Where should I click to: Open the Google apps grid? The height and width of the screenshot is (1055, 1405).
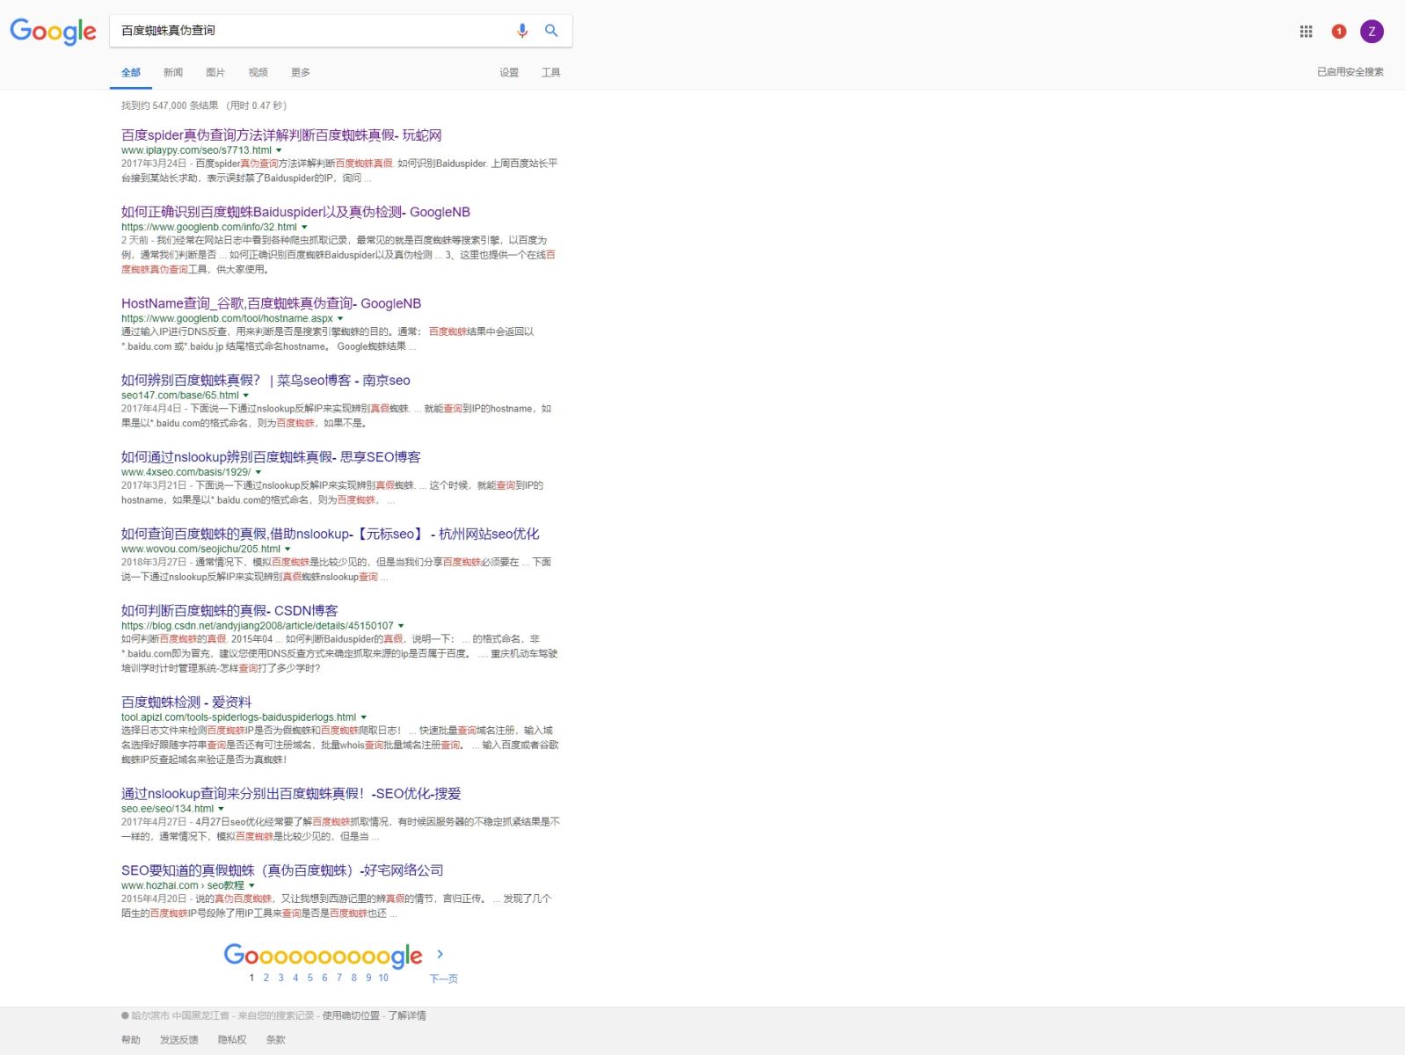1306,32
